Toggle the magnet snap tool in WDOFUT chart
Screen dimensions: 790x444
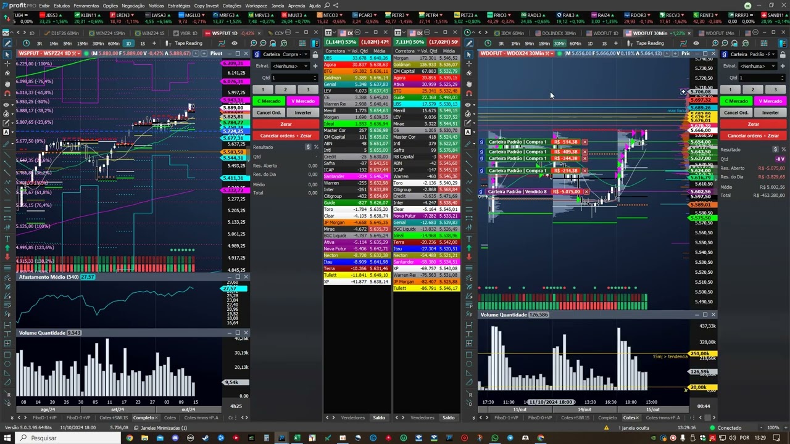469,93
